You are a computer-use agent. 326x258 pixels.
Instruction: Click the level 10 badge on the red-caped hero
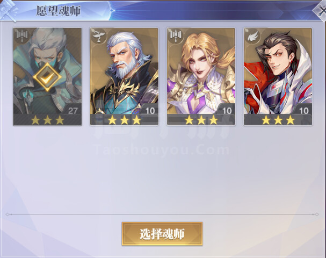pos(304,110)
